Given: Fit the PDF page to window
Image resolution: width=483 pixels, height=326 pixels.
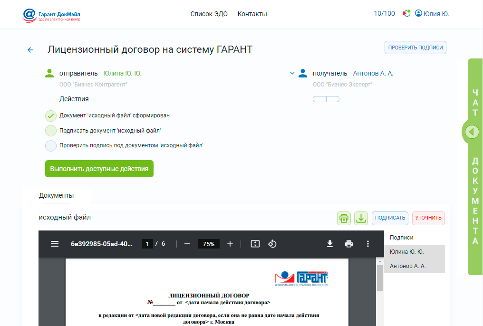Looking at the screenshot, I should (255, 244).
